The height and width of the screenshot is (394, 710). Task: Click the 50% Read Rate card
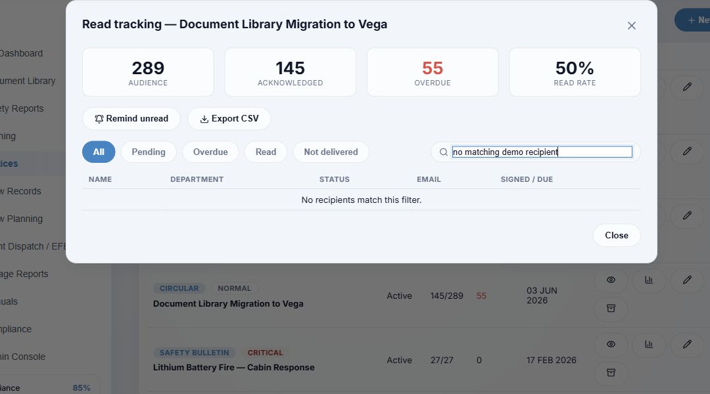point(575,72)
